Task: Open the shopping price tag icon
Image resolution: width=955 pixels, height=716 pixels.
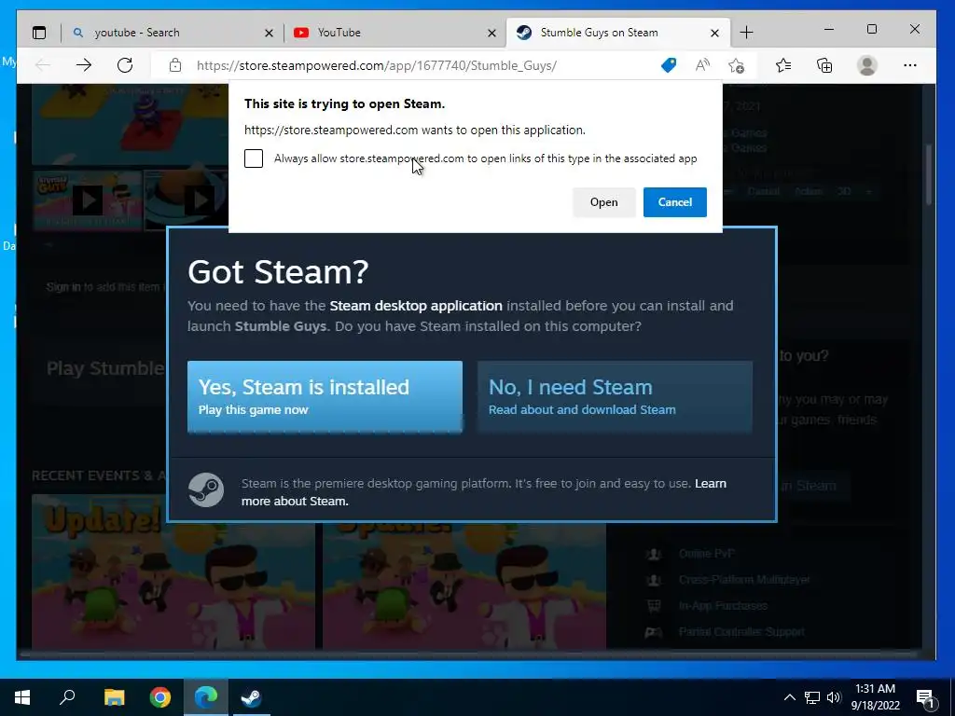Action: [x=669, y=65]
